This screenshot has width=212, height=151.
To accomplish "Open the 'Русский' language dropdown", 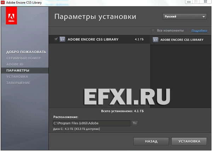I will (x=185, y=17).
